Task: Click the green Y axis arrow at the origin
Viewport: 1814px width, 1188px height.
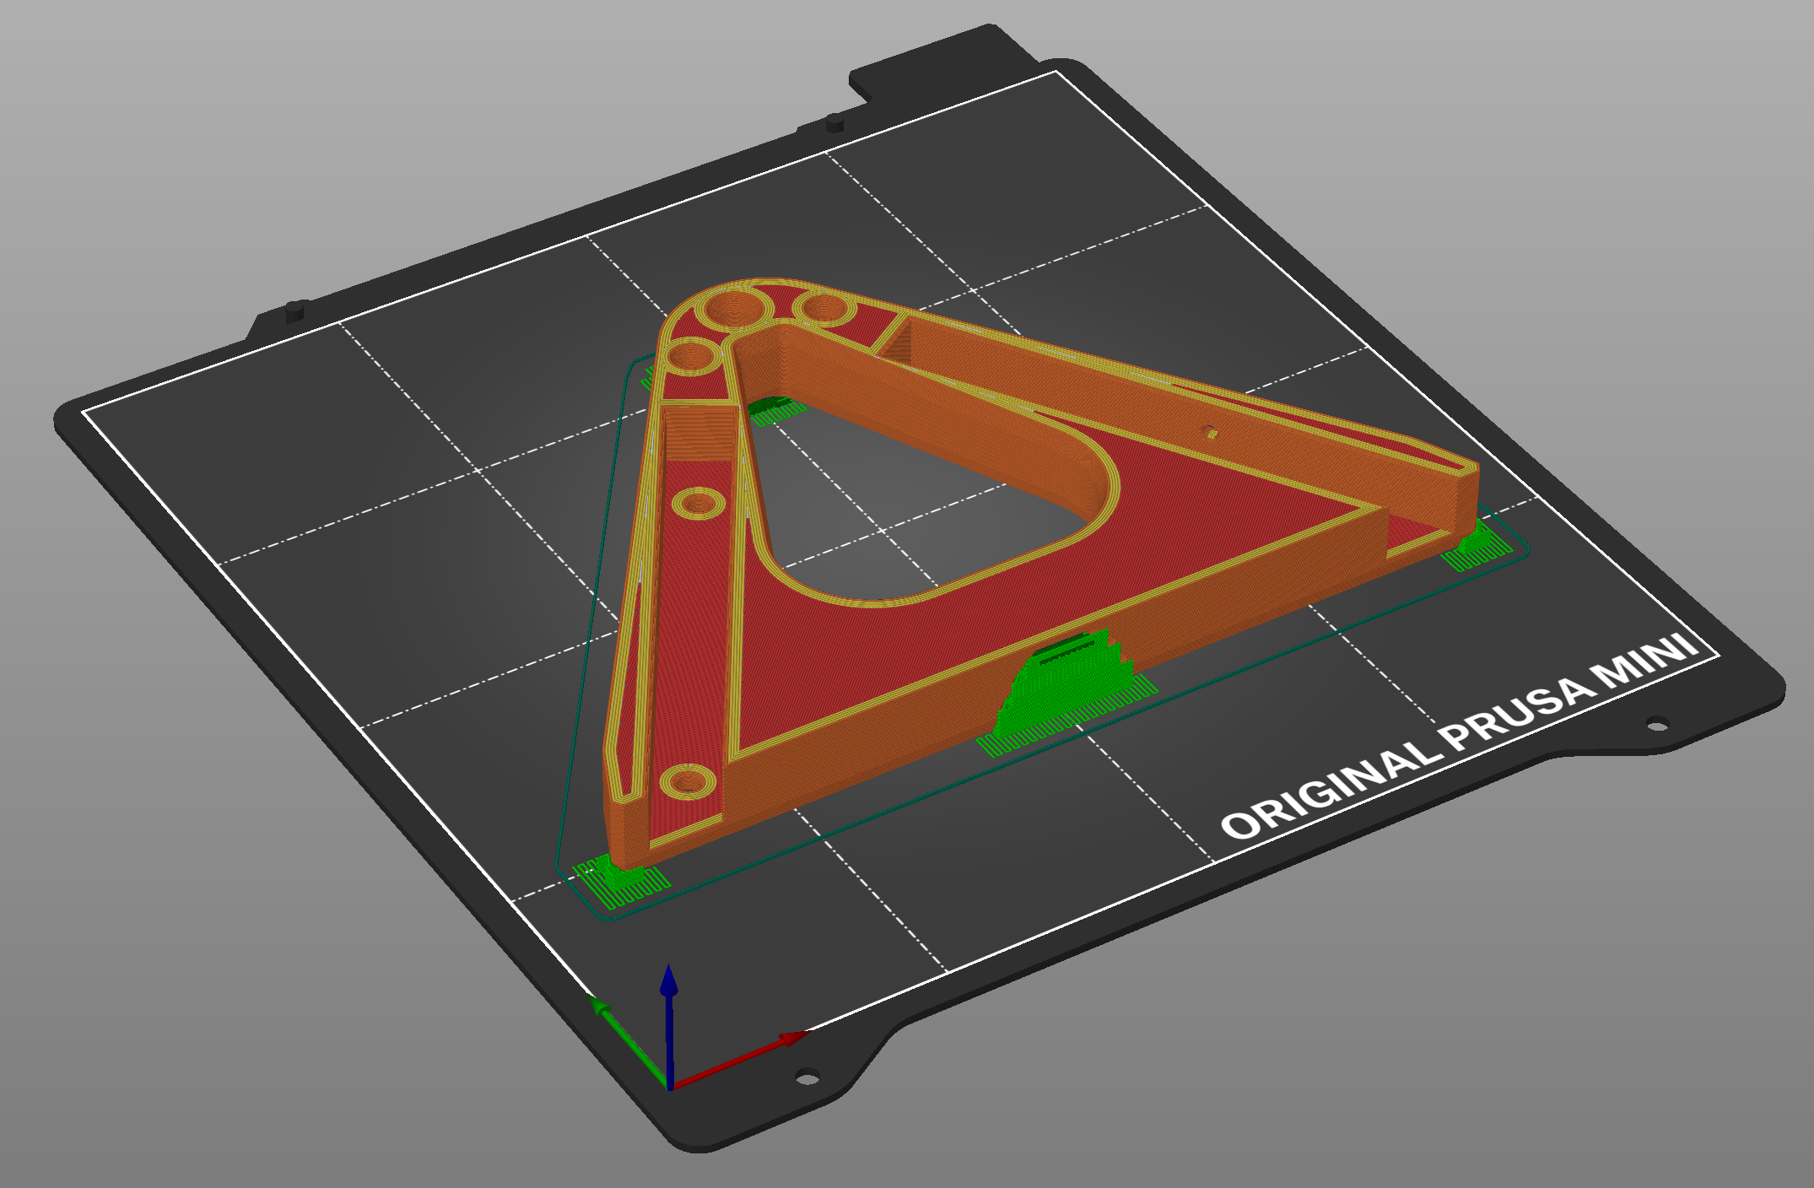Action: 628,1042
